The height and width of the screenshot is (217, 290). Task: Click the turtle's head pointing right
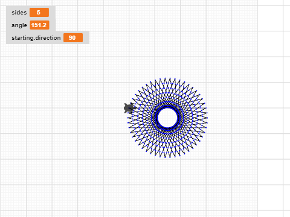tap(134, 108)
